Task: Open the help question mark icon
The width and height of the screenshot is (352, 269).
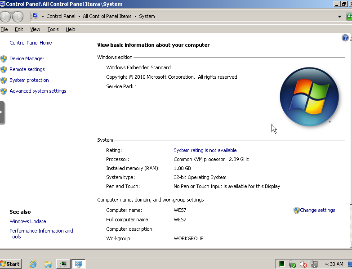Action: coord(345,38)
